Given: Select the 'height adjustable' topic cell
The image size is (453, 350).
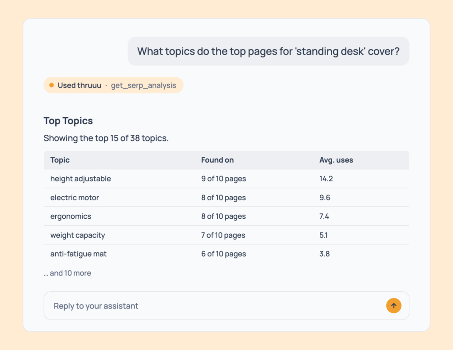Looking at the screenshot, I should (x=81, y=179).
